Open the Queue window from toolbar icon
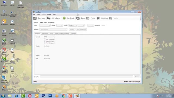The width and height of the screenshot is (174, 98). 78,18
